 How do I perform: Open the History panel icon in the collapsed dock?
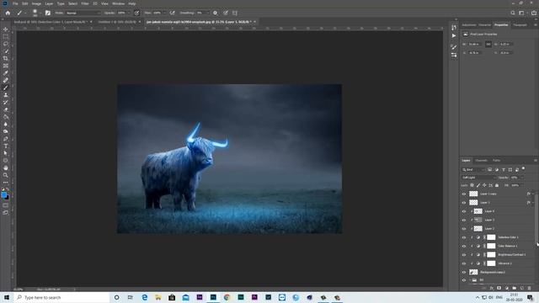[454, 27]
